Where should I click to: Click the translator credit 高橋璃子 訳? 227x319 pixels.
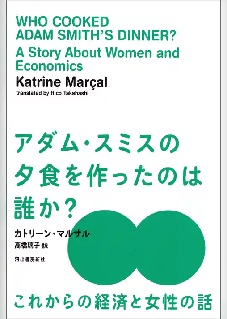31,246
